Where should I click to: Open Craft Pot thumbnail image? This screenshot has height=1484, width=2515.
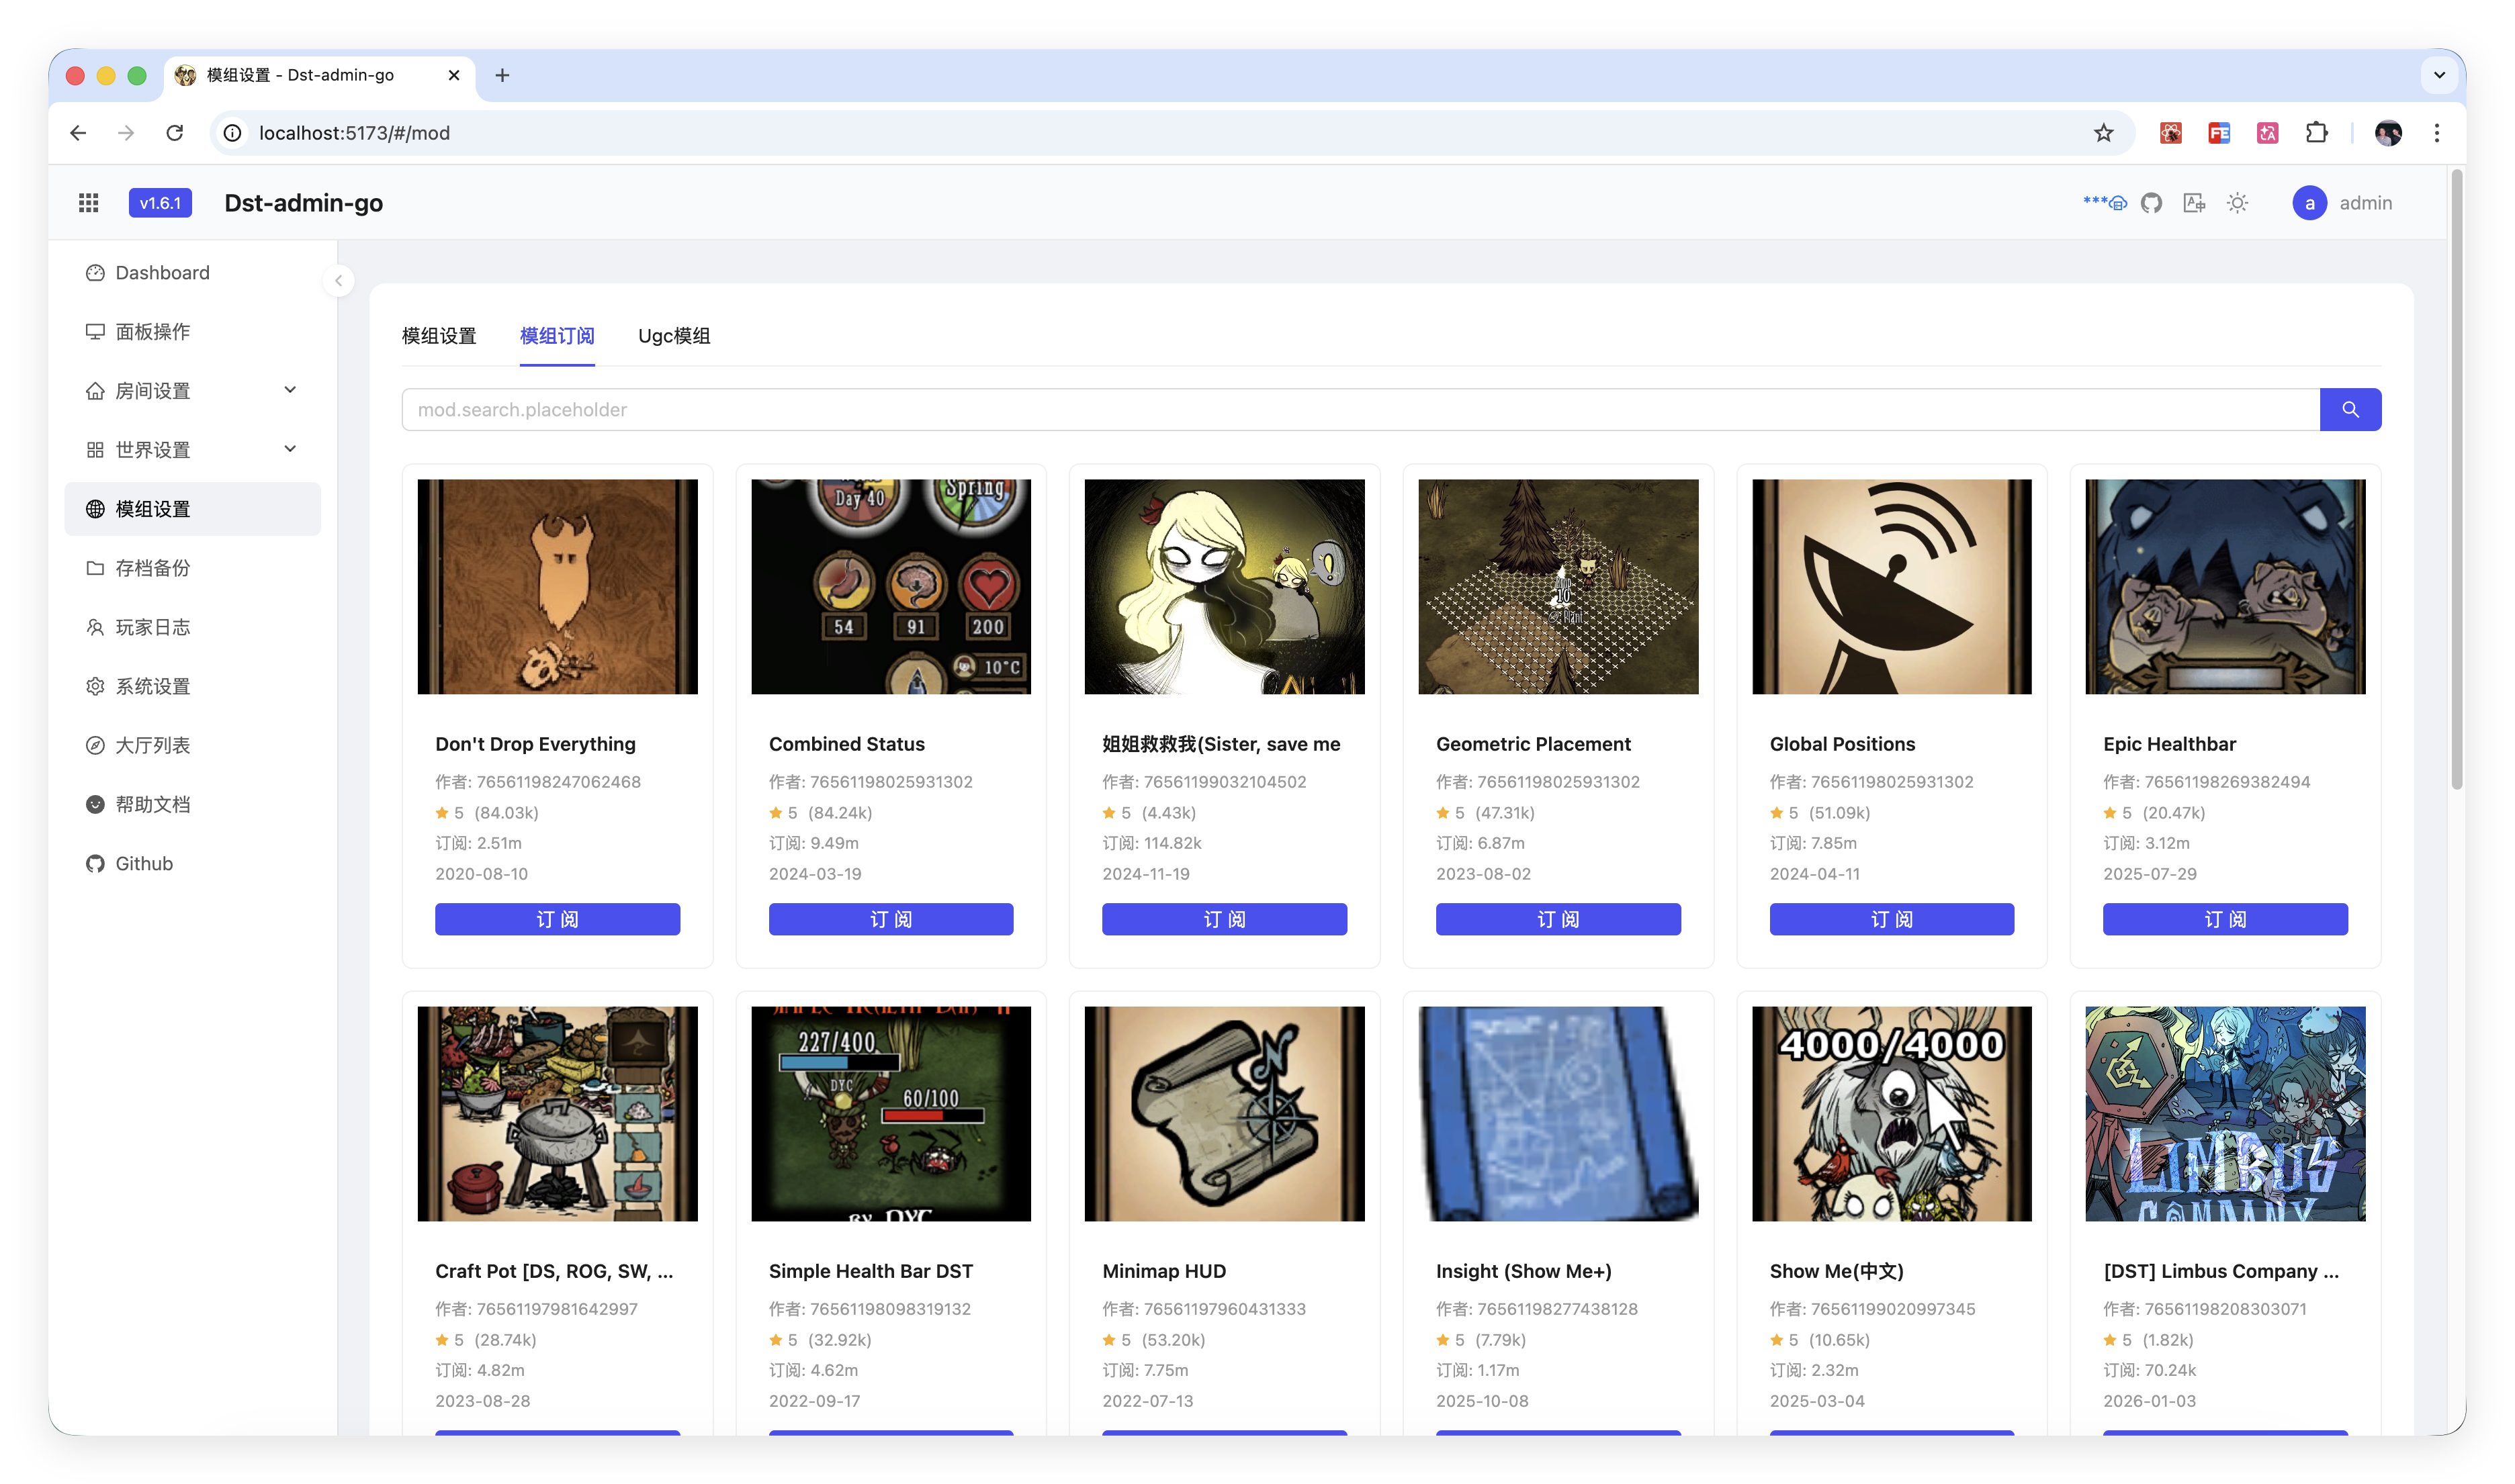[558, 1114]
